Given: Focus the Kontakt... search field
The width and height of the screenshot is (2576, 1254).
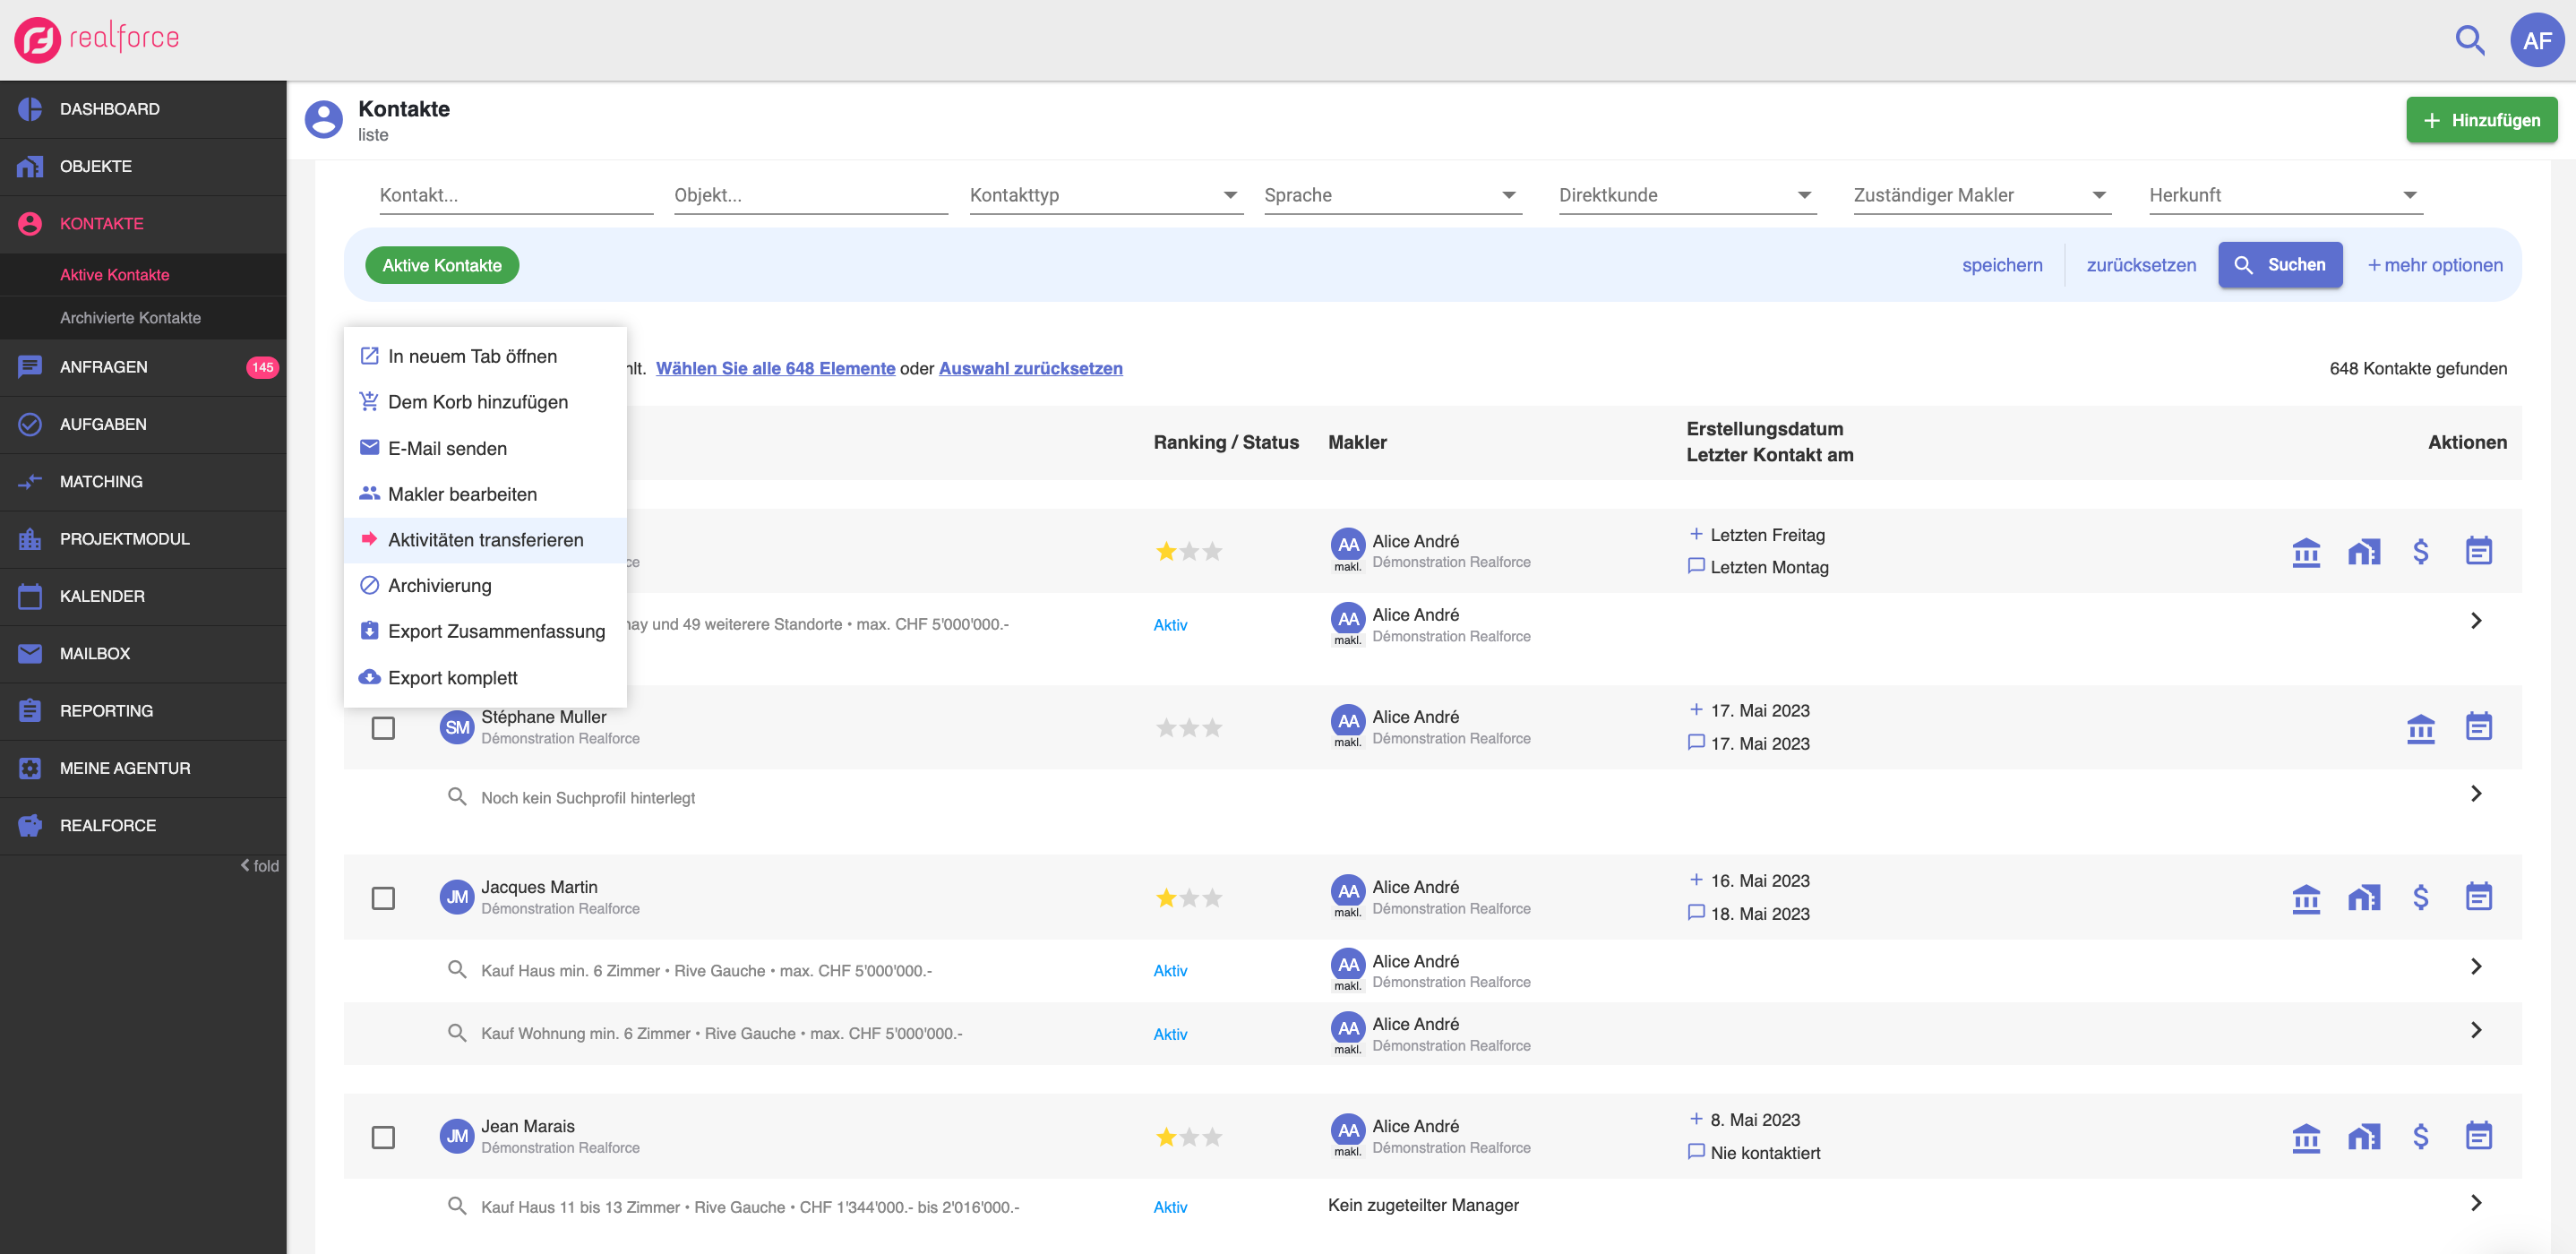Looking at the screenshot, I should (x=516, y=195).
